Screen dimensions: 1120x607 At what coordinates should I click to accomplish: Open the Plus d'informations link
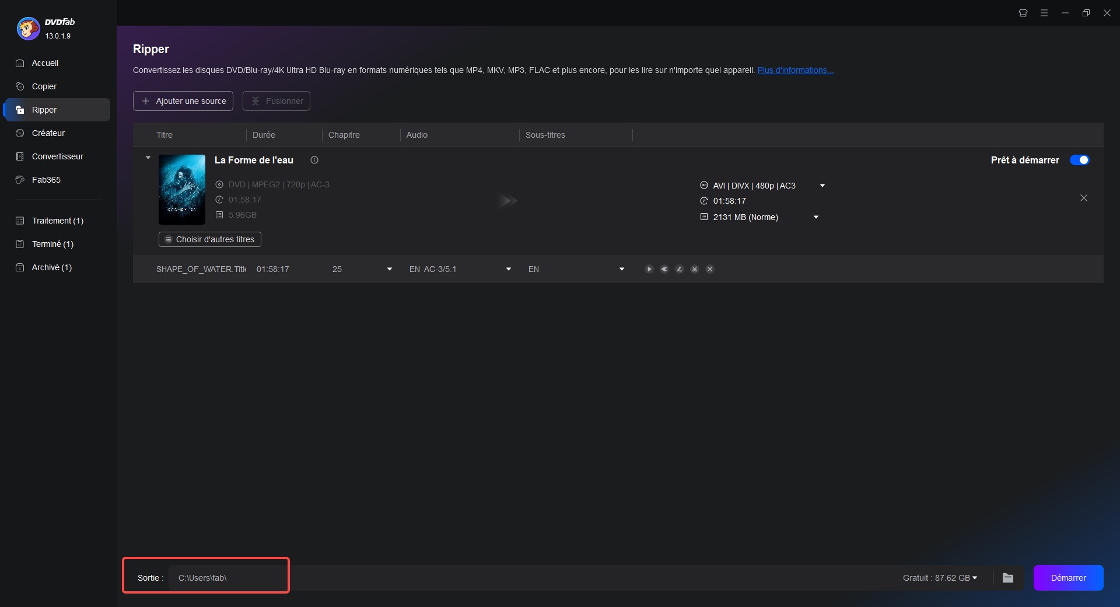(x=796, y=70)
